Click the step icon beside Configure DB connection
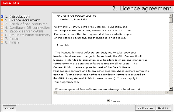This screenshot has width=174, height=112. (2, 28)
